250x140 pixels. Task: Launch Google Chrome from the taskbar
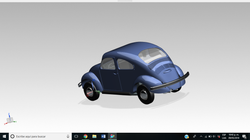click(x=85, y=137)
